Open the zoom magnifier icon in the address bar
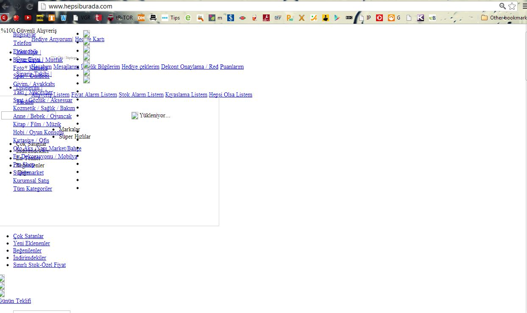527x313 pixels. (x=502, y=6)
